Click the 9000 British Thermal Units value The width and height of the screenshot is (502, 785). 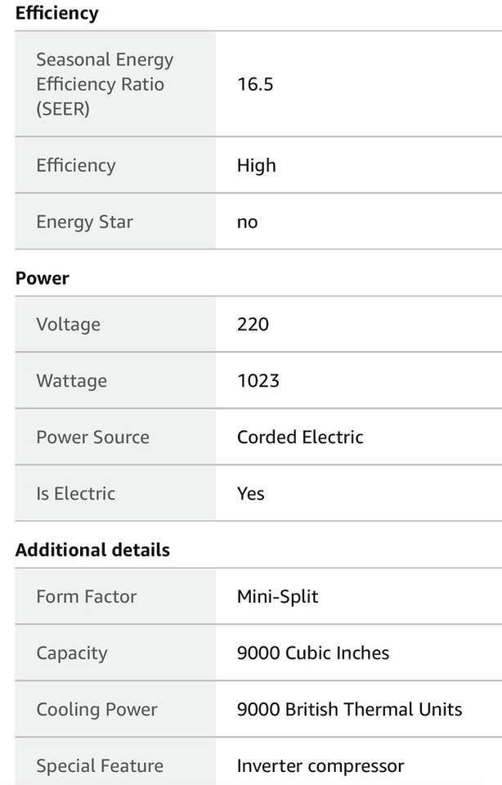pyautogui.click(x=349, y=709)
